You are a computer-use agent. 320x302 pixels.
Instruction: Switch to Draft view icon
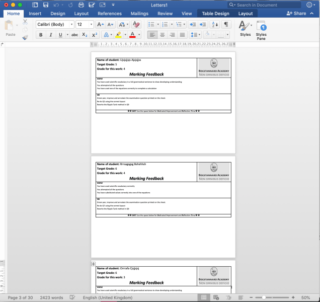(241, 297)
